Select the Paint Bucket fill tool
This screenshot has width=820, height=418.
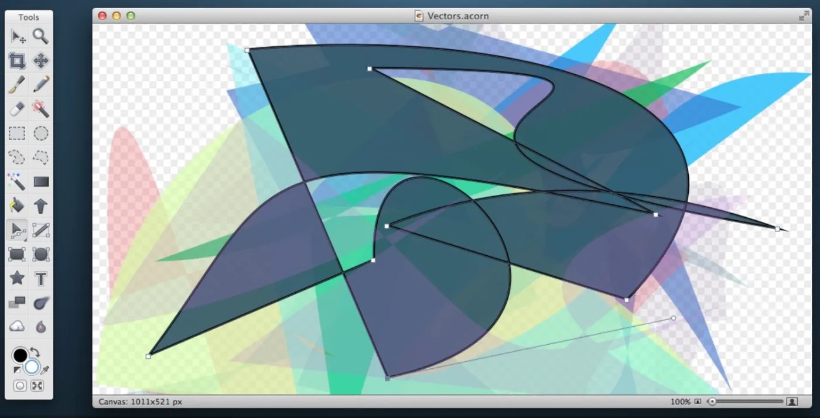point(17,205)
